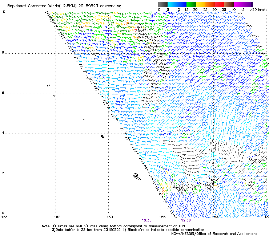Select the orange 25–30 knots legend color
269x236 pixels.
coord(210,4)
